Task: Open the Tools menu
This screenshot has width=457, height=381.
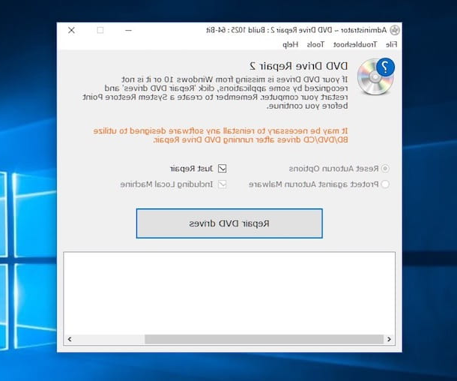Action: point(315,45)
